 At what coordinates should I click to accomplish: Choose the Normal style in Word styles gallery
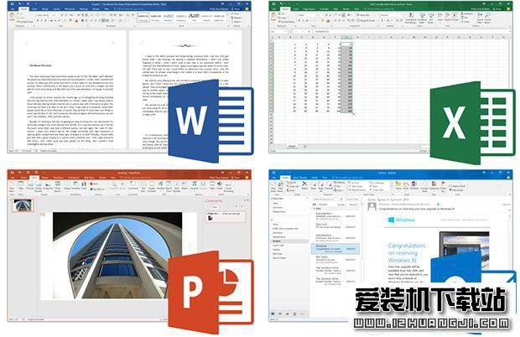click(143, 18)
